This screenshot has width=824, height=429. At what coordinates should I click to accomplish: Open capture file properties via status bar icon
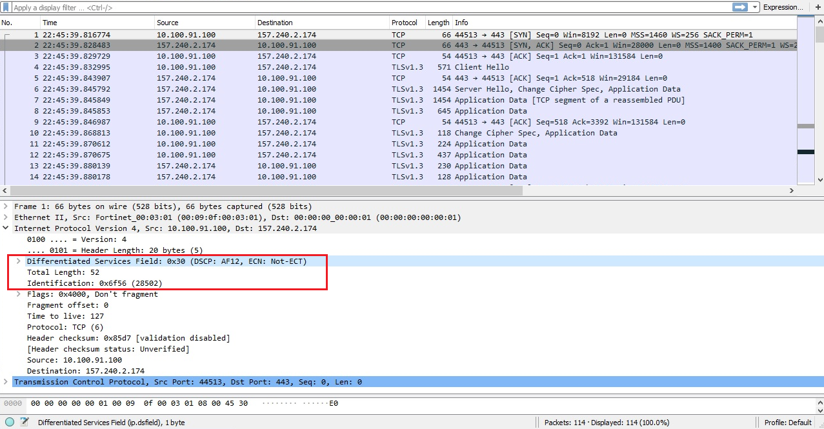pos(9,422)
